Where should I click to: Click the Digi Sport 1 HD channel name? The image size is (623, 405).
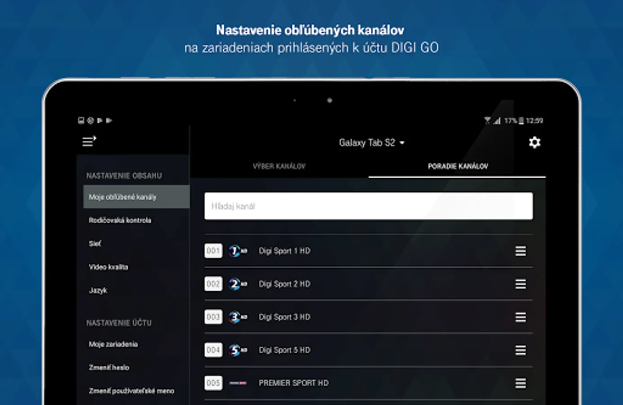point(284,251)
